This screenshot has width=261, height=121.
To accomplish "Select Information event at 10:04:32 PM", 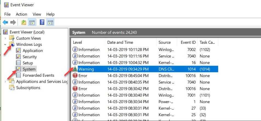I will 145,63.
